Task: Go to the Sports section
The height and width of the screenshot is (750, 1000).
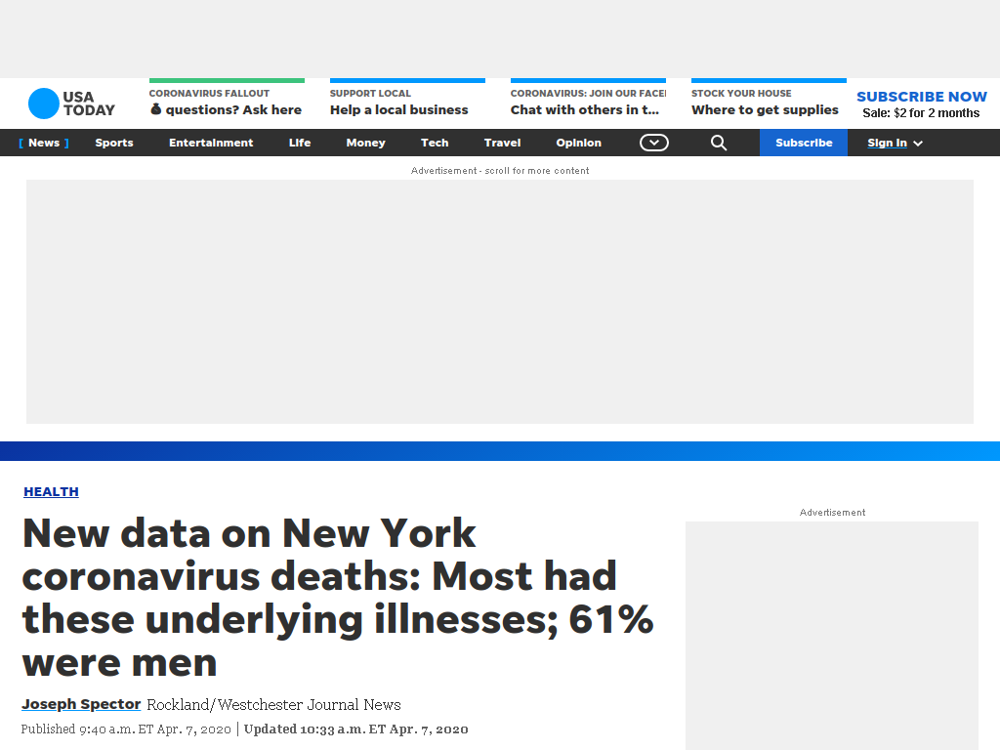Action: [x=114, y=143]
